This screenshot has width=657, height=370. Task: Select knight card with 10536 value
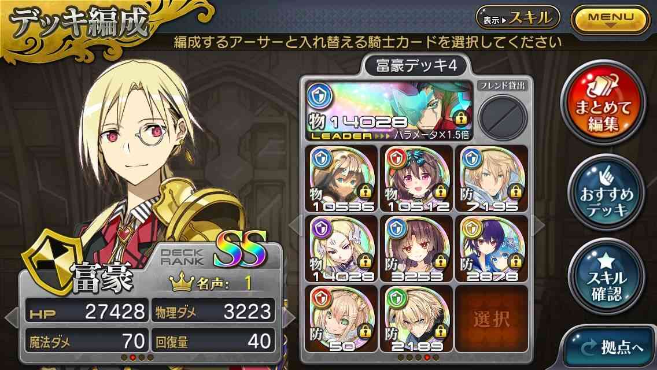[341, 179]
